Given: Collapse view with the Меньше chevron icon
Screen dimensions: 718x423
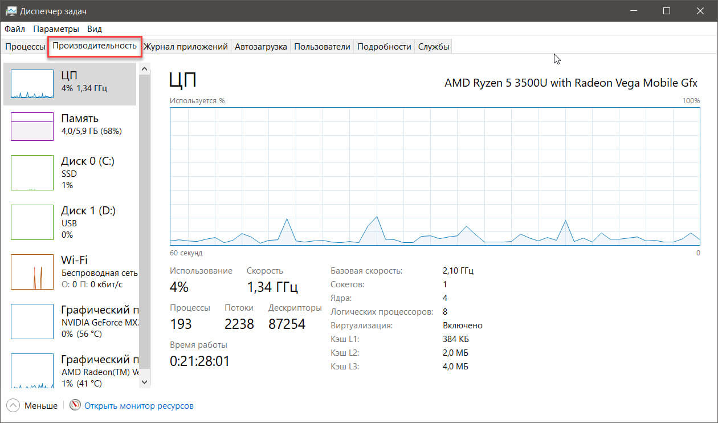Looking at the screenshot, I should 13,405.
